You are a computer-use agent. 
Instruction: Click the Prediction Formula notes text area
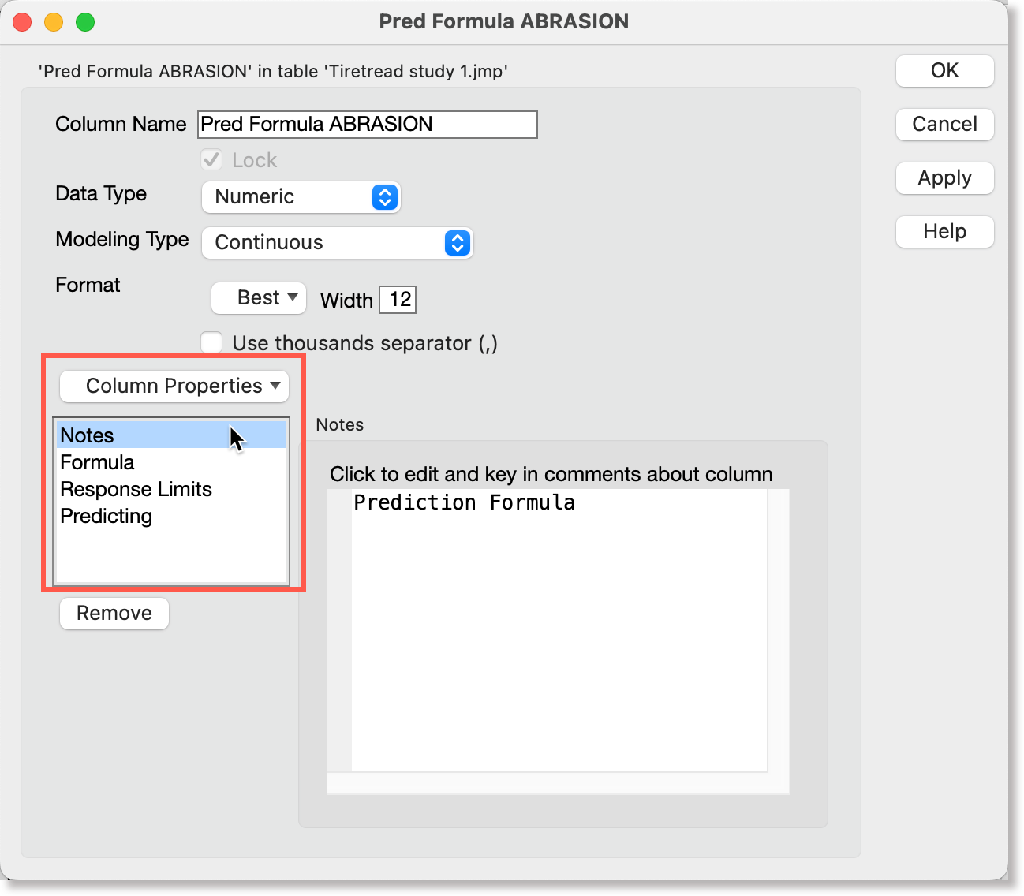point(559,631)
